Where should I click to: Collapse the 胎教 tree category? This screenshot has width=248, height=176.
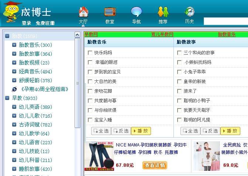tap(7, 36)
